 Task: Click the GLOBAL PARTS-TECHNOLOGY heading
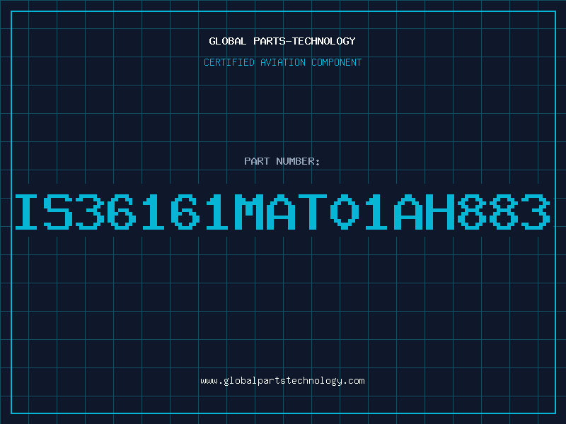282,41
